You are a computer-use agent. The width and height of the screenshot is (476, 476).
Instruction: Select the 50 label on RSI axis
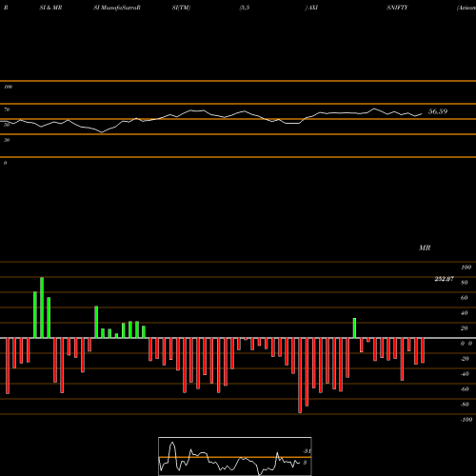[x=7, y=125]
